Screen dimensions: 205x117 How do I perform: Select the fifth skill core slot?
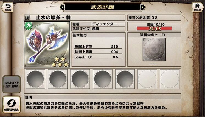coord(125,79)
